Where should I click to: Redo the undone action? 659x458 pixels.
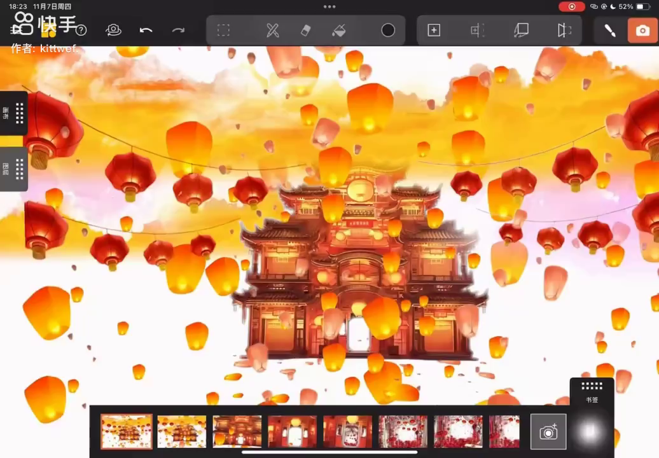tap(179, 31)
